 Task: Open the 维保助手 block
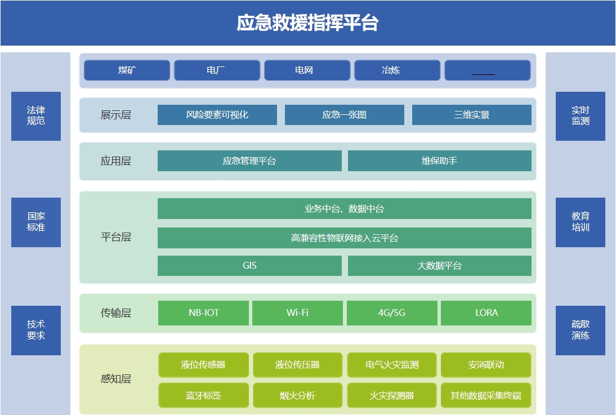click(x=439, y=161)
